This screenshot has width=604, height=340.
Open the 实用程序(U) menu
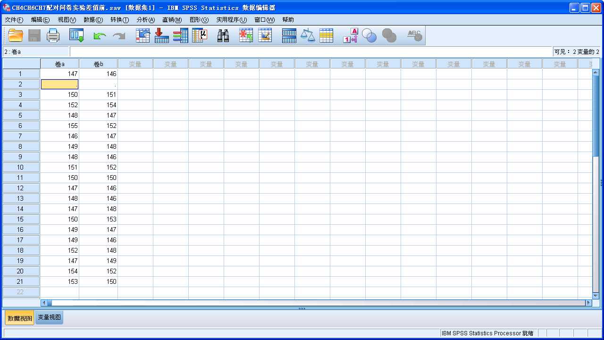[x=231, y=20]
